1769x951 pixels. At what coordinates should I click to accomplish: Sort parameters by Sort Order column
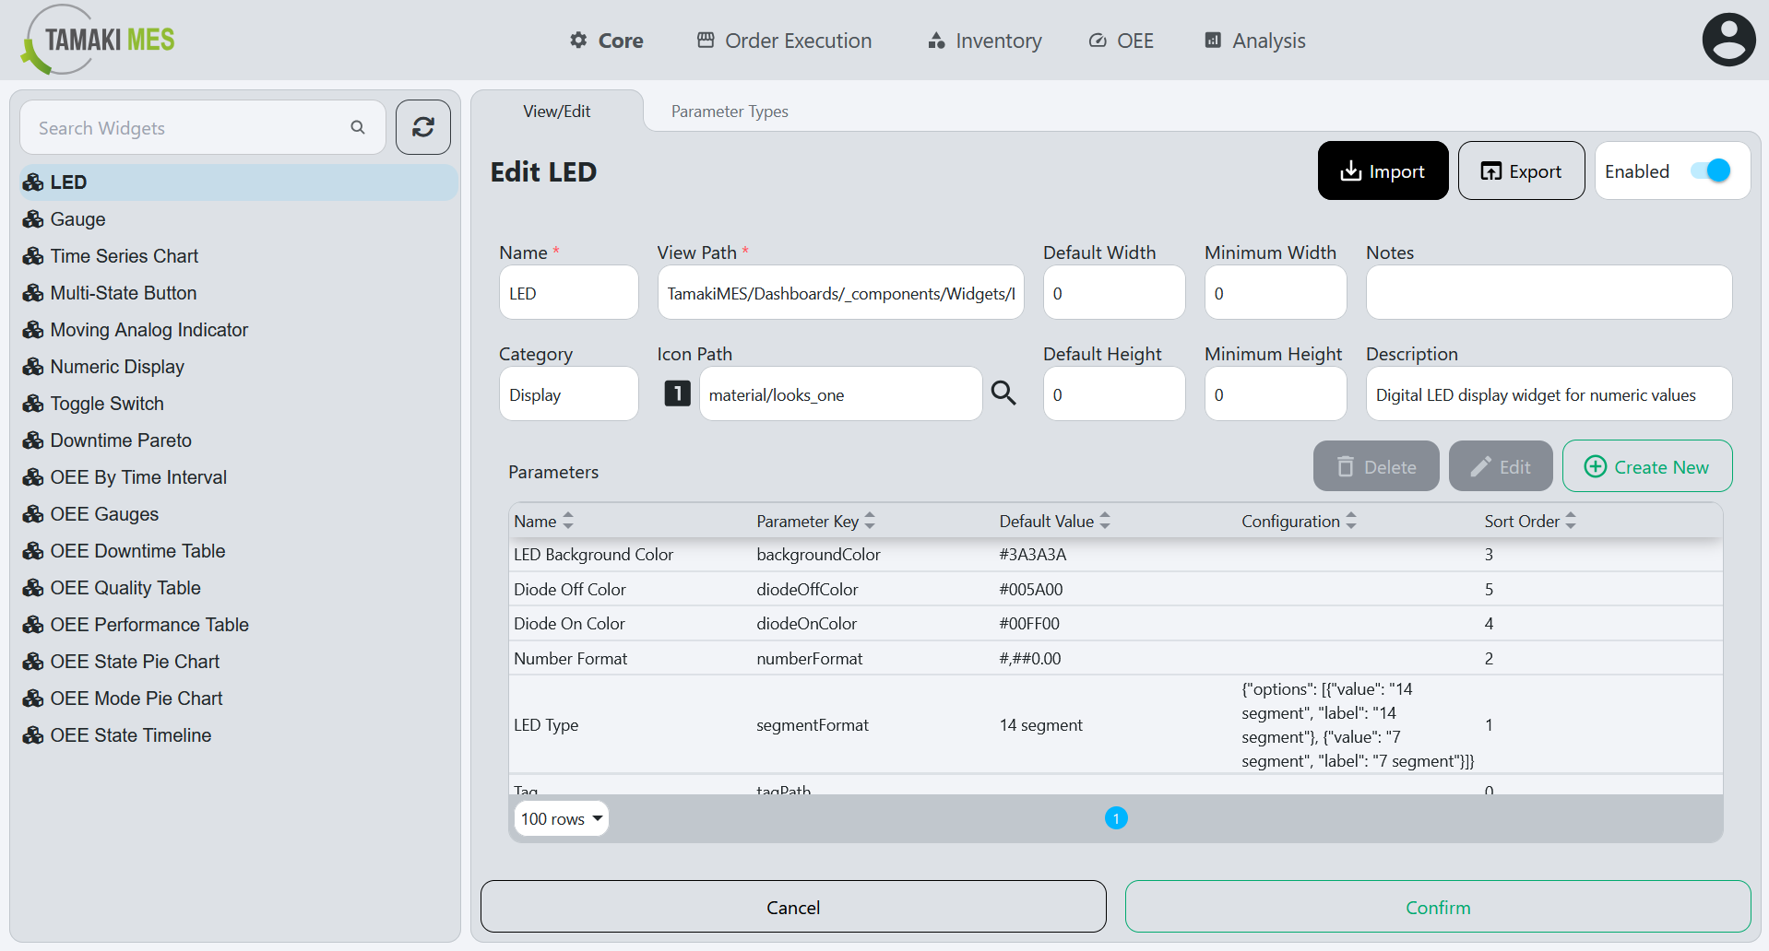click(1571, 521)
